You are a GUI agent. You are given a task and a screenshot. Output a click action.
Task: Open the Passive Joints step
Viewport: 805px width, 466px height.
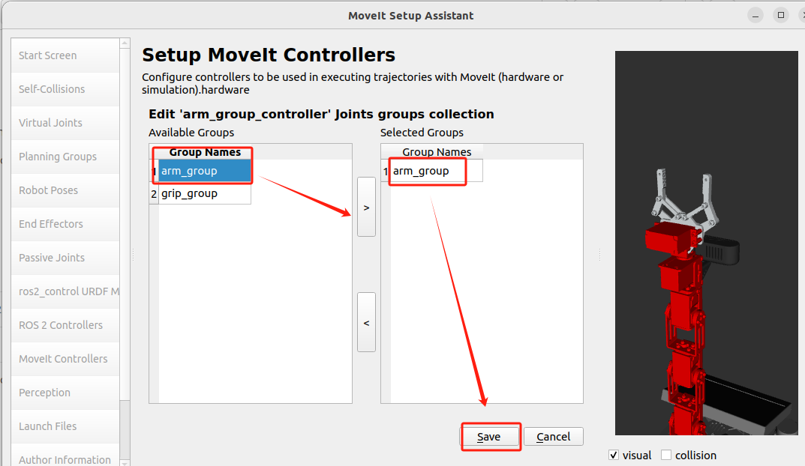tap(65, 258)
